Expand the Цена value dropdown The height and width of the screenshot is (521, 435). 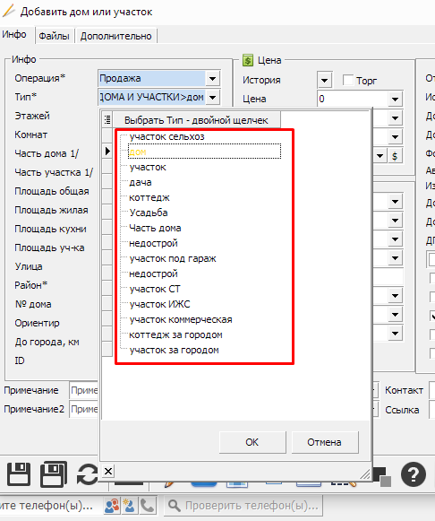[395, 99]
